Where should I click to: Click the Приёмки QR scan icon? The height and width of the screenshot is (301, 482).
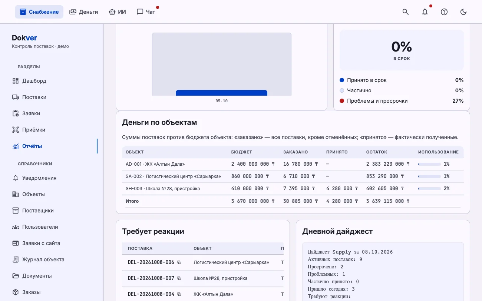click(15, 130)
